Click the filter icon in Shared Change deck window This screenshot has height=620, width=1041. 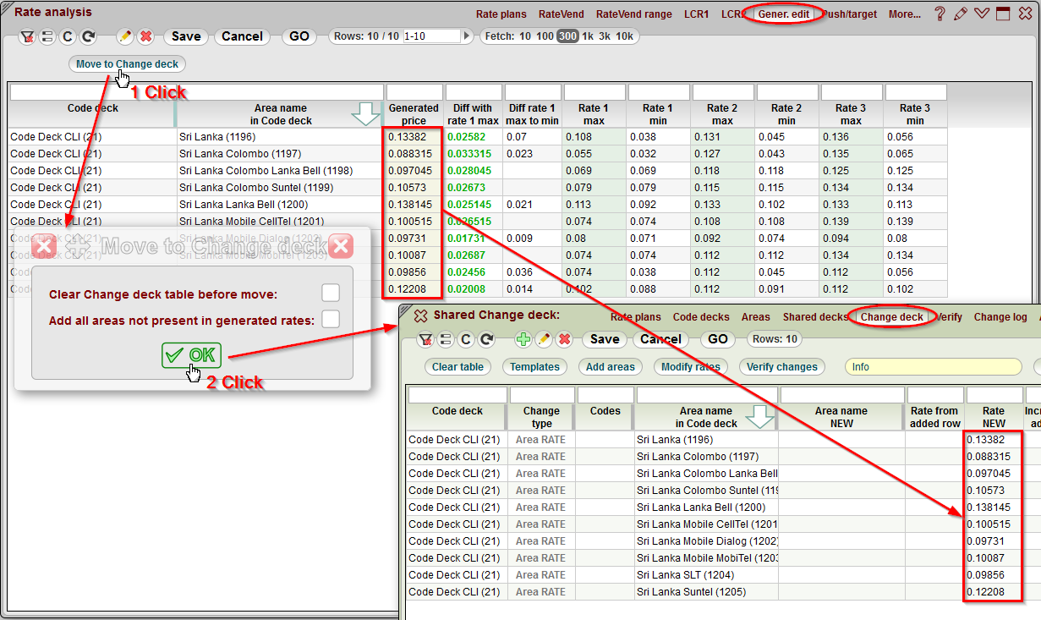(x=426, y=339)
